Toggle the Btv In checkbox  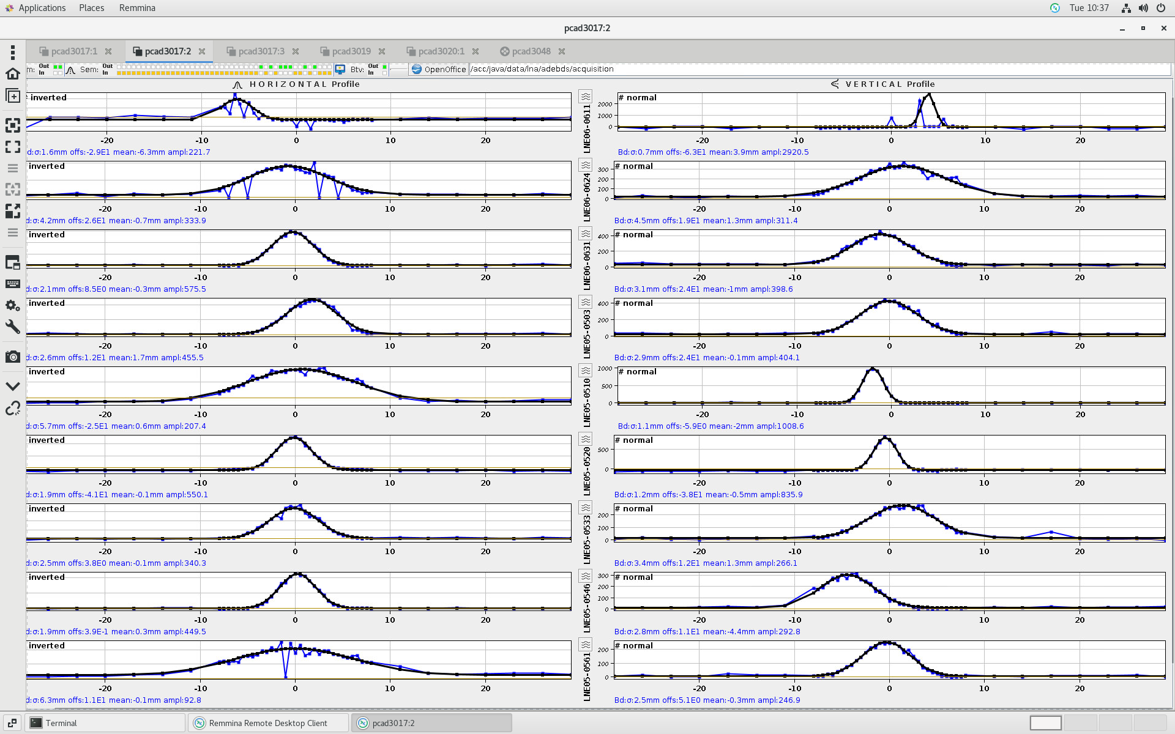click(384, 73)
